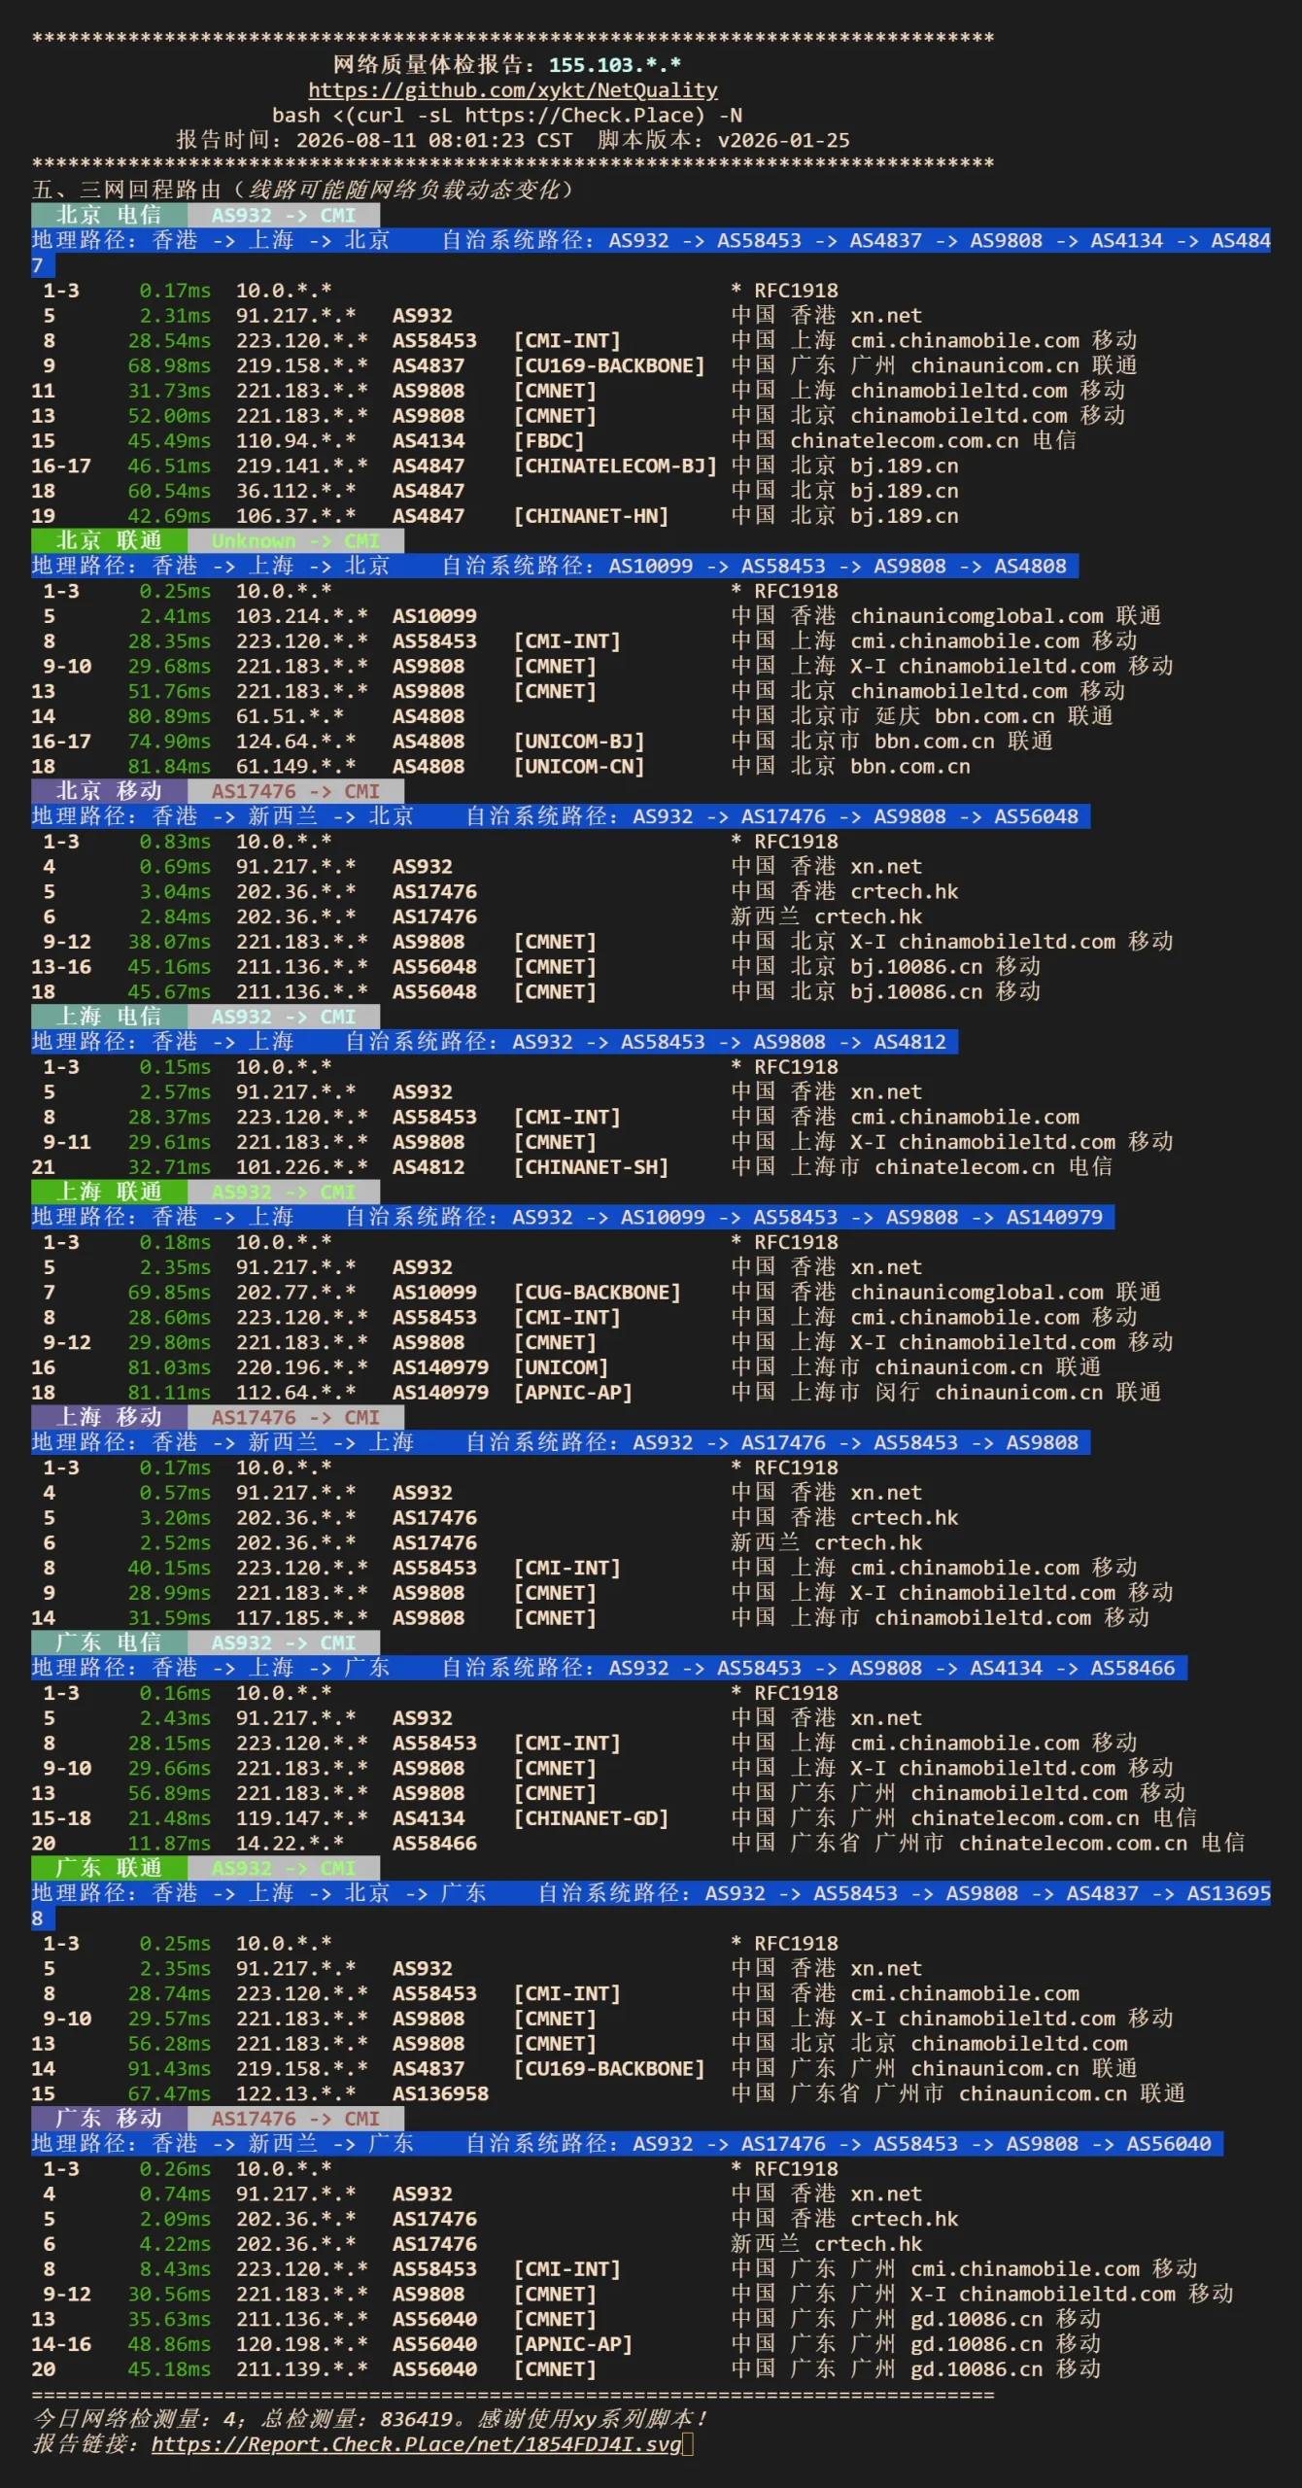This screenshot has width=1302, height=2488.
Task: Open the Report.Check.Place svg report link
Action: [417, 2443]
